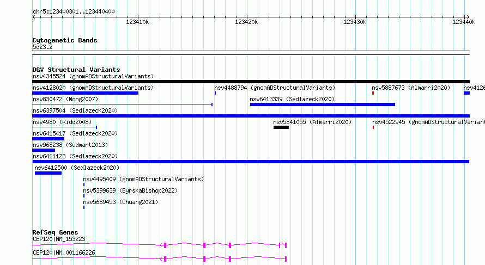Click the 123440k ruler label

pos(464,22)
